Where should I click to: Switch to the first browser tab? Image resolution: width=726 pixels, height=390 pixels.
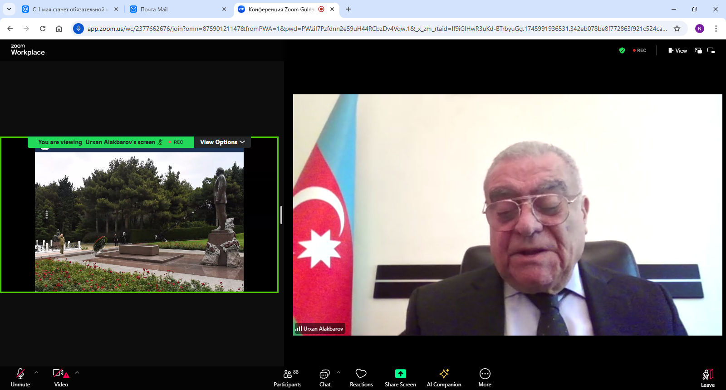68,9
